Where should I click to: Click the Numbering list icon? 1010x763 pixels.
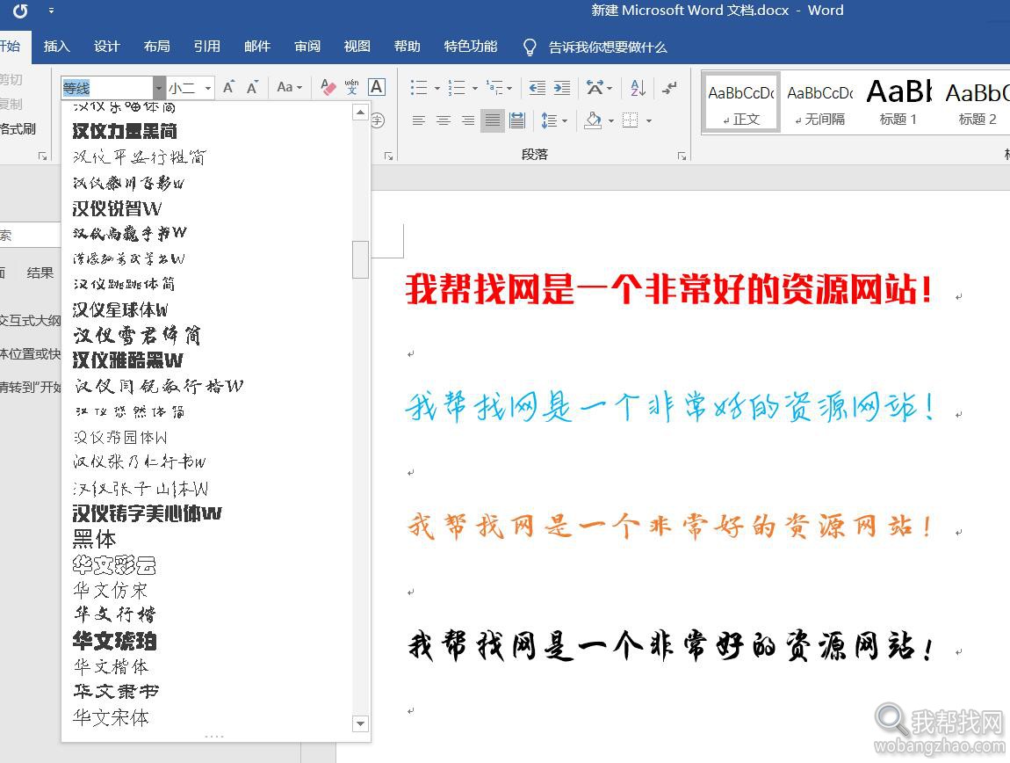(457, 88)
